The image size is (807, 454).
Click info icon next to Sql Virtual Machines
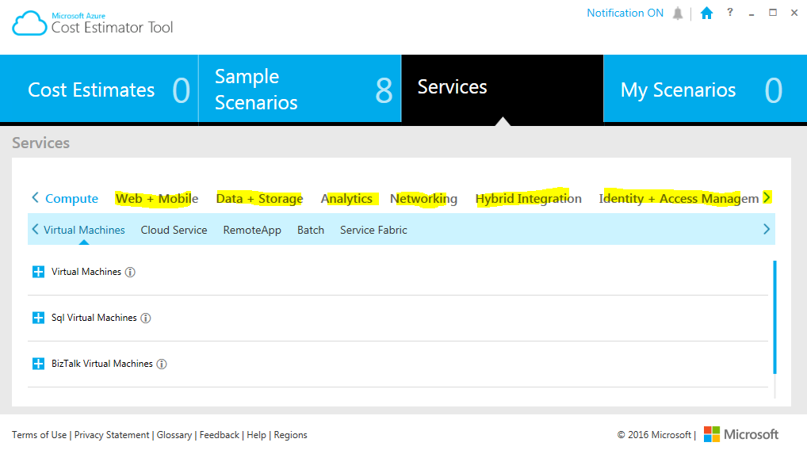tap(146, 319)
